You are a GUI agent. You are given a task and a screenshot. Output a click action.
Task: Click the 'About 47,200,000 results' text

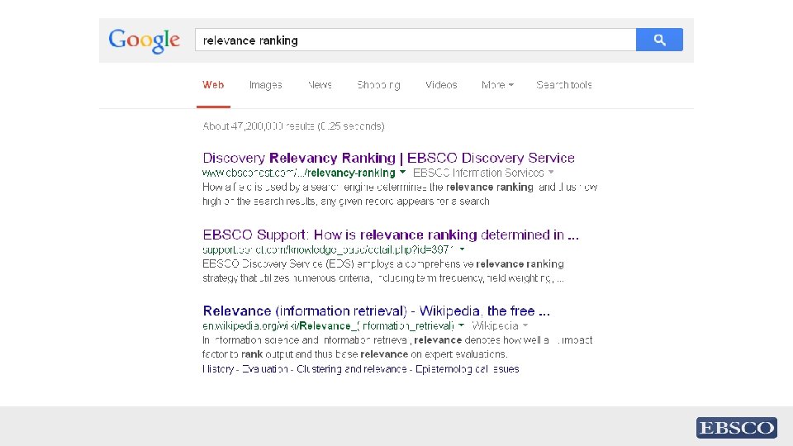coord(293,126)
